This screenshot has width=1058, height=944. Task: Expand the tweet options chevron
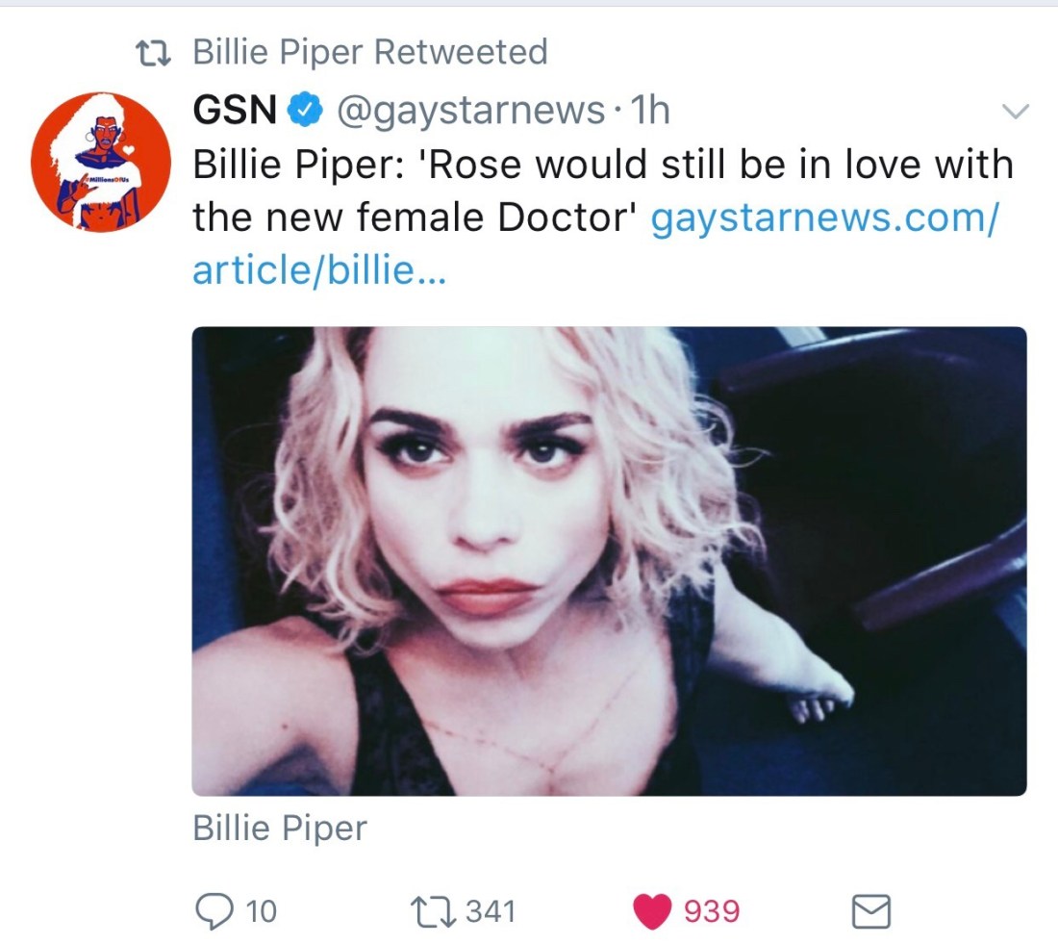[x=1015, y=112]
